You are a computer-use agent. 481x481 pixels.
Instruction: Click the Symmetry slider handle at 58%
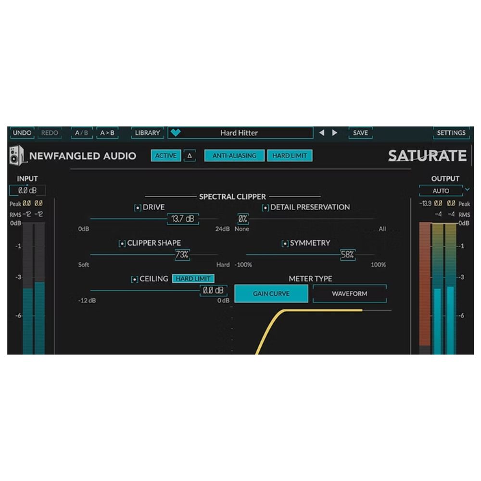348,254
